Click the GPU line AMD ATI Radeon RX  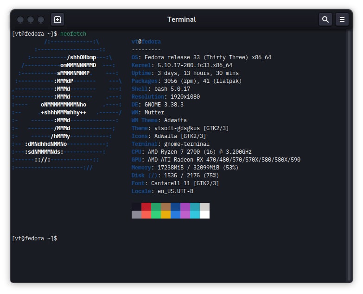point(216,159)
